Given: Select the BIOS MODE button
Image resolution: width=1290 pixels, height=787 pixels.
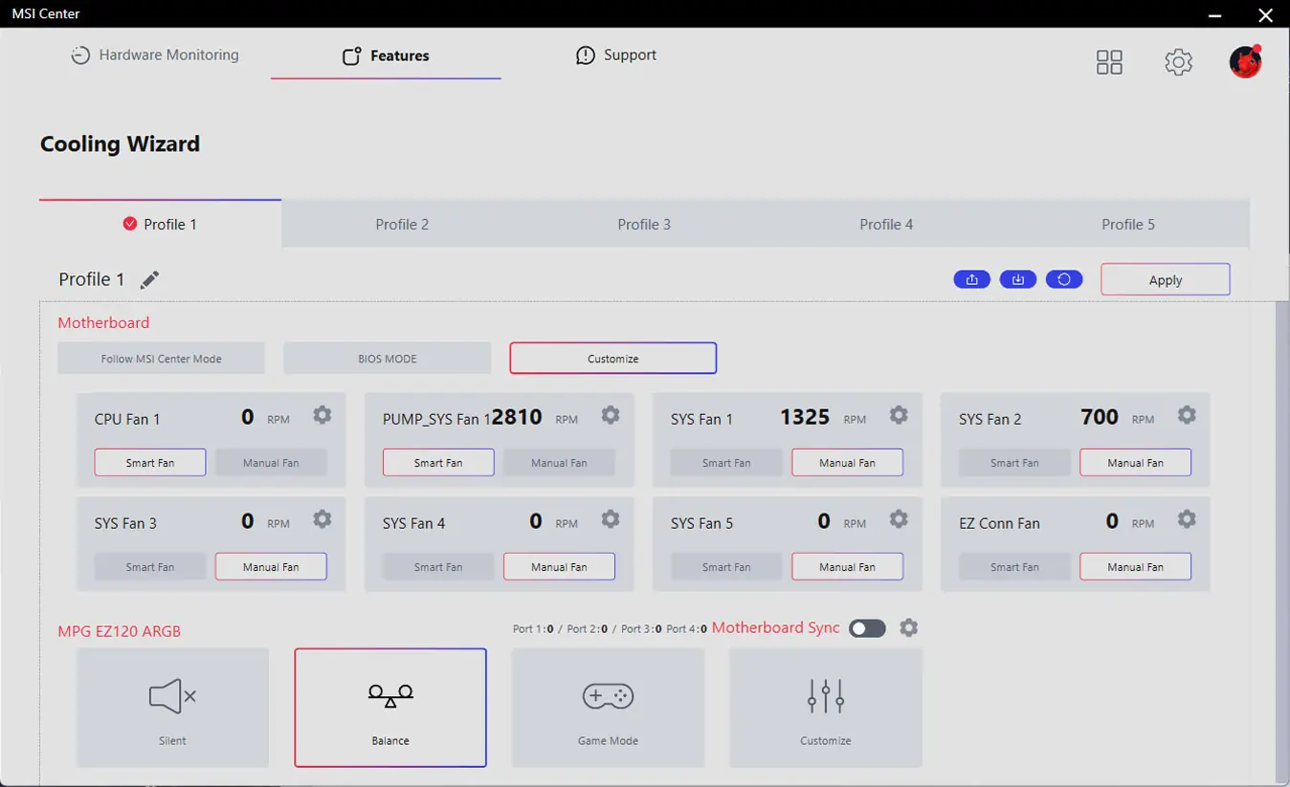Looking at the screenshot, I should coord(387,359).
